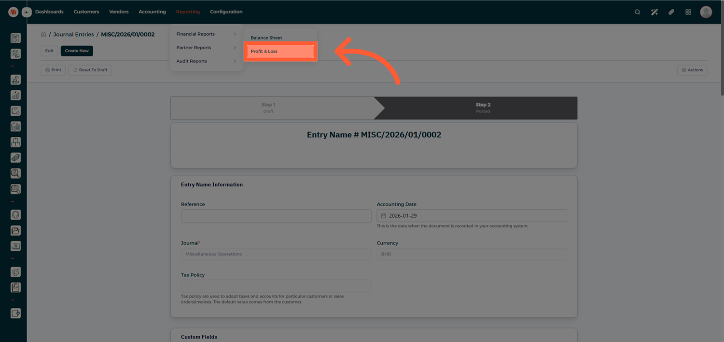Click the bandage icon in top bar

click(x=671, y=12)
